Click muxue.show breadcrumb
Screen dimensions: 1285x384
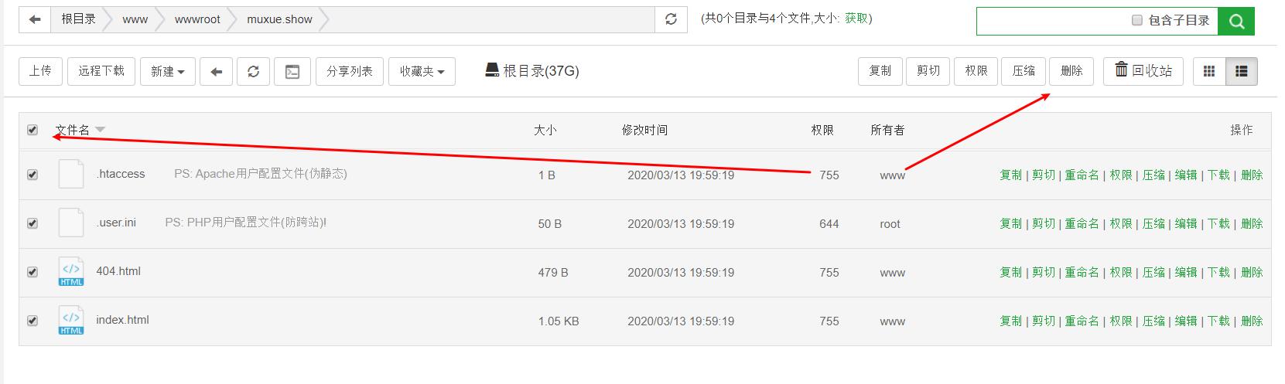click(279, 19)
